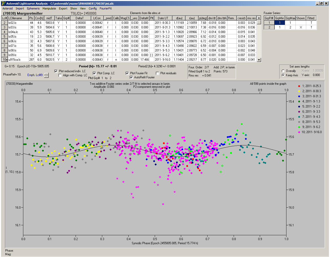Click the LCfilename column header
Screen dimensions: 330x257
click(x=18, y=18)
